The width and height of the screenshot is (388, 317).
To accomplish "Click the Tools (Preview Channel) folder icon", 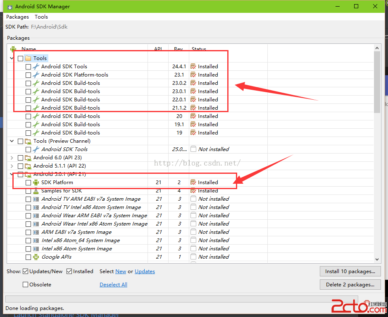I will (x=28, y=141).
